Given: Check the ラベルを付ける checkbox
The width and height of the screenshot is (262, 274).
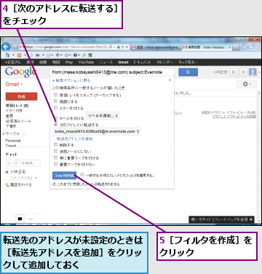Looking at the screenshot, I should (x=55, y=118).
